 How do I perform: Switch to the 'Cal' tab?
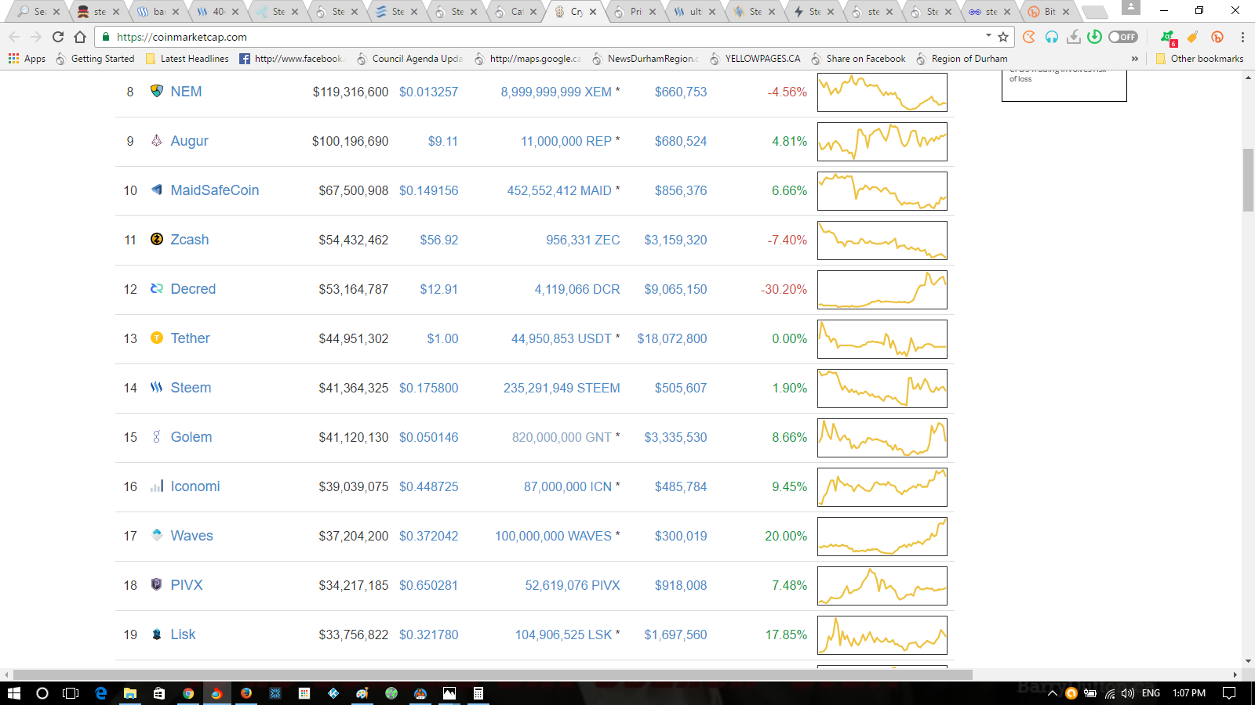click(515, 12)
